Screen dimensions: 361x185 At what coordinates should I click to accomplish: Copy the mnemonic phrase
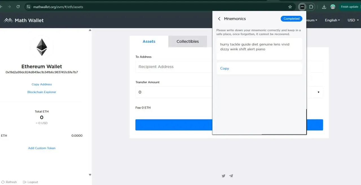pyautogui.click(x=224, y=68)
